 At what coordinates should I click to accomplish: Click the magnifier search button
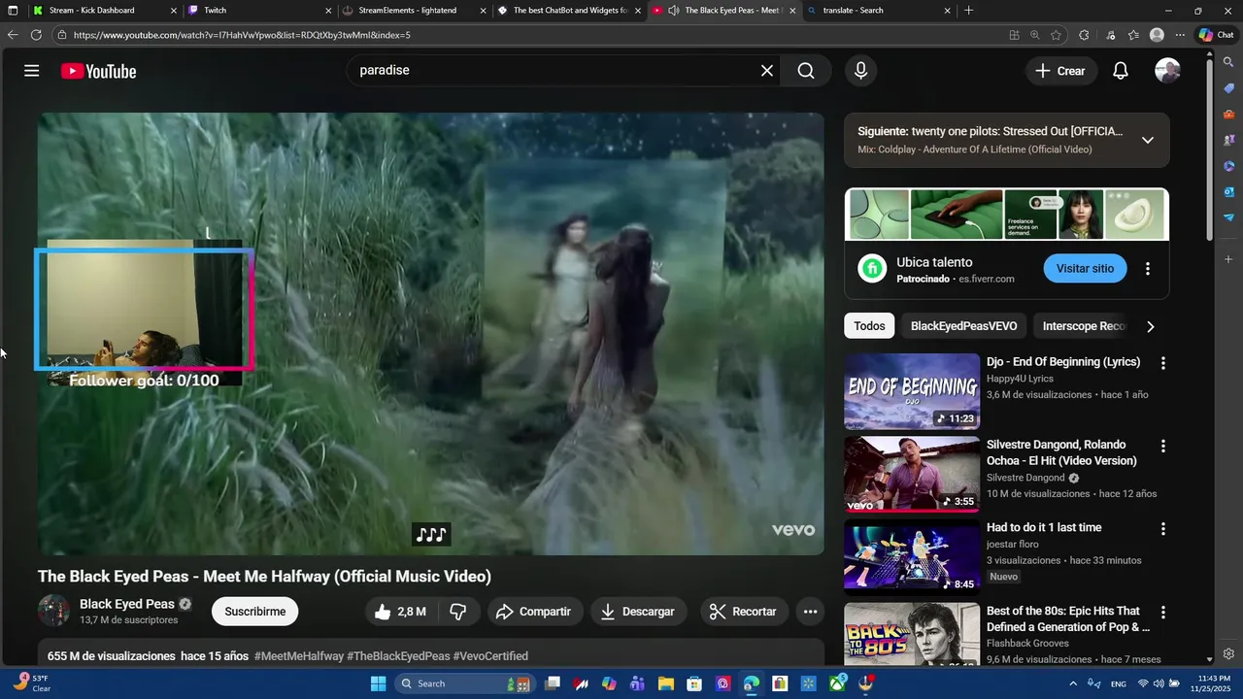pyautogui.click(x=806, y=71)
